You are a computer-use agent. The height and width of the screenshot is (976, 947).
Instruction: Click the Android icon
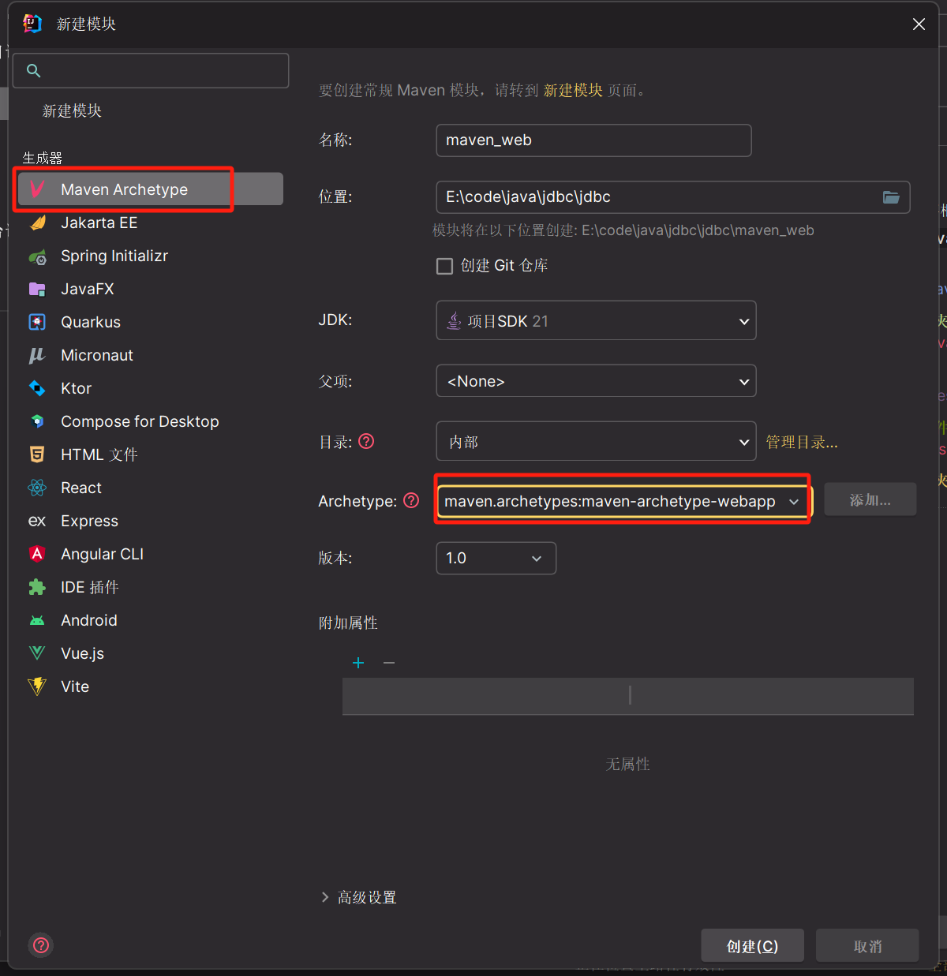point(37,620)
